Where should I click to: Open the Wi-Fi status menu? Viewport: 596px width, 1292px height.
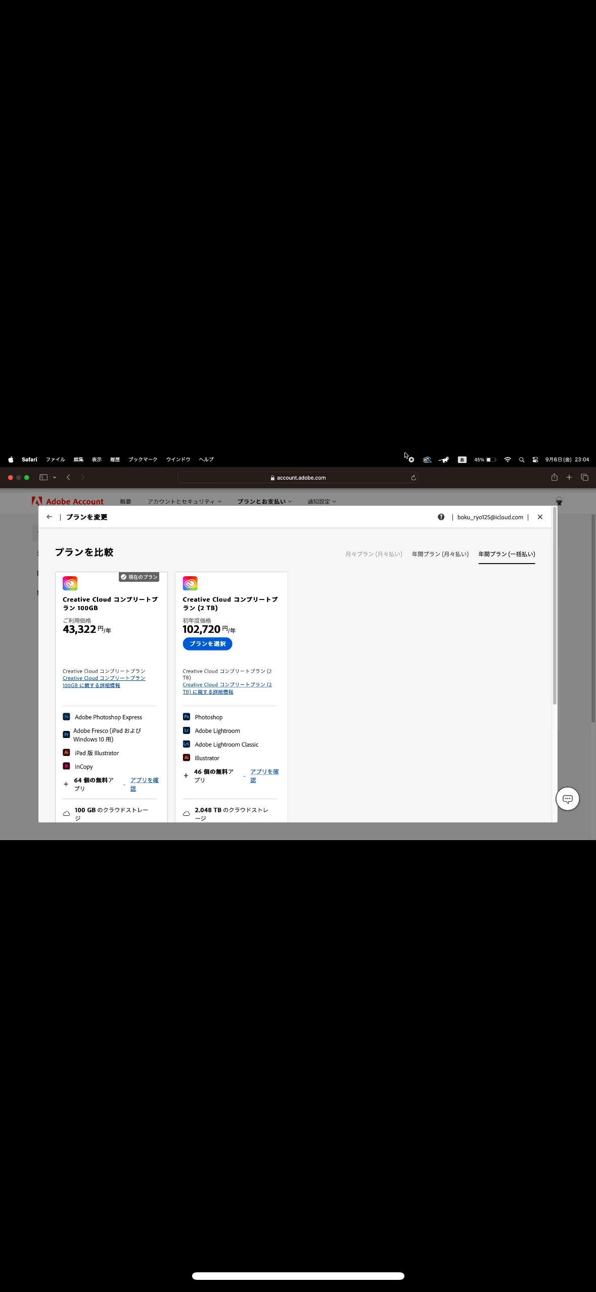[508, 459]
